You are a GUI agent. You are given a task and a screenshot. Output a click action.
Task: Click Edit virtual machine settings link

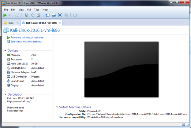(x=26, y=42)
